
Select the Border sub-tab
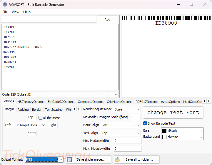pos(37,110)
